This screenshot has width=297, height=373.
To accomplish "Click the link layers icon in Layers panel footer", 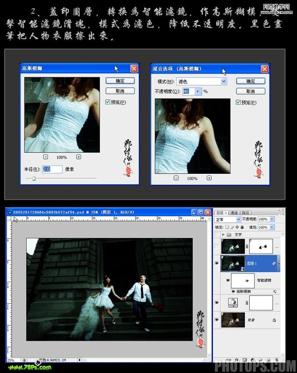I will pos(228,360).
